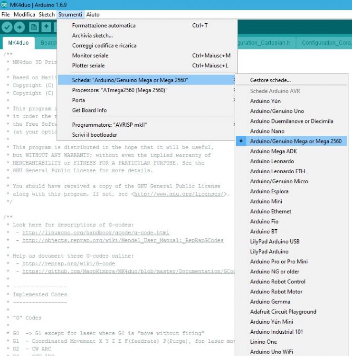Select the Arduino/Genuino Mega or Mega 2560 radio option
Image resolution: width=352 pixels, height=356 pixels.
click(x=295, y=141)
